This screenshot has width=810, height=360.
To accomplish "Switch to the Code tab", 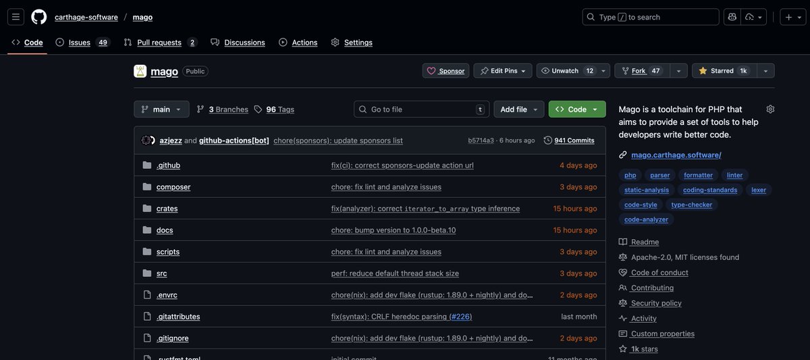I will click(27, 42).
